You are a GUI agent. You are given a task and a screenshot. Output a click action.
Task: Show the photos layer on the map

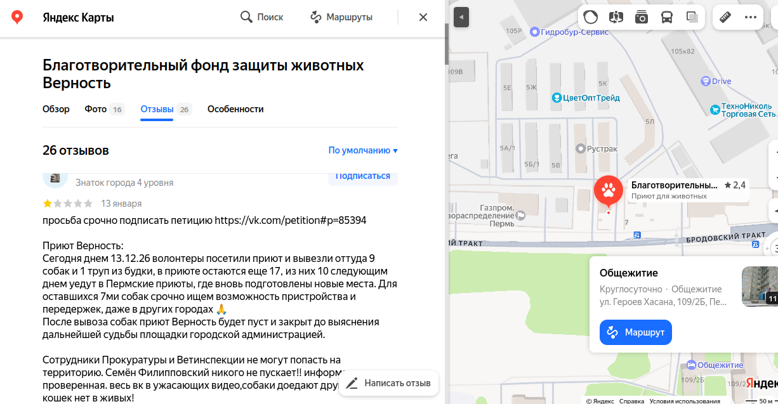(642, 17)
